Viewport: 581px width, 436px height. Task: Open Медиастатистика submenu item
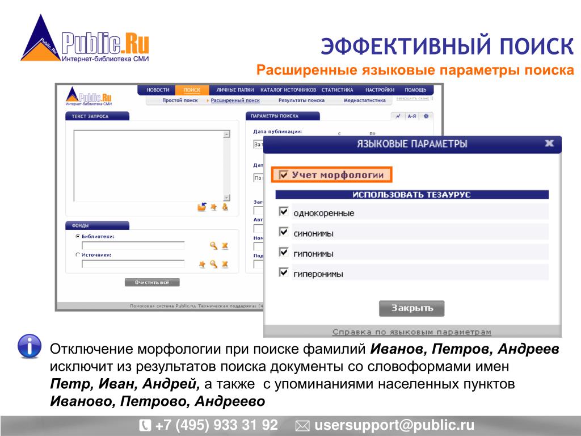pos(365,100)
